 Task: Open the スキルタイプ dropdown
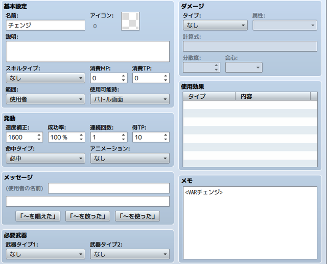(45, 78)
